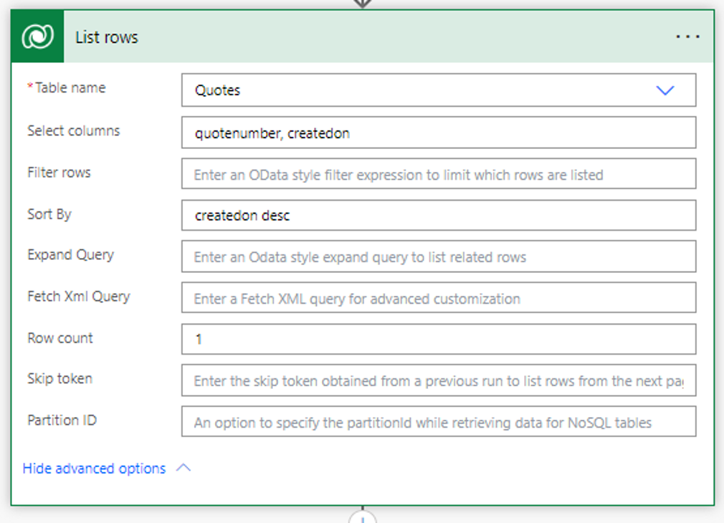Click the Table name required label

coord(70,88)
